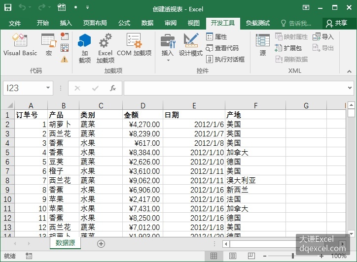357x262 pixels.
Task: Select the 数据源 sheet tab
Action: (65, 243)
